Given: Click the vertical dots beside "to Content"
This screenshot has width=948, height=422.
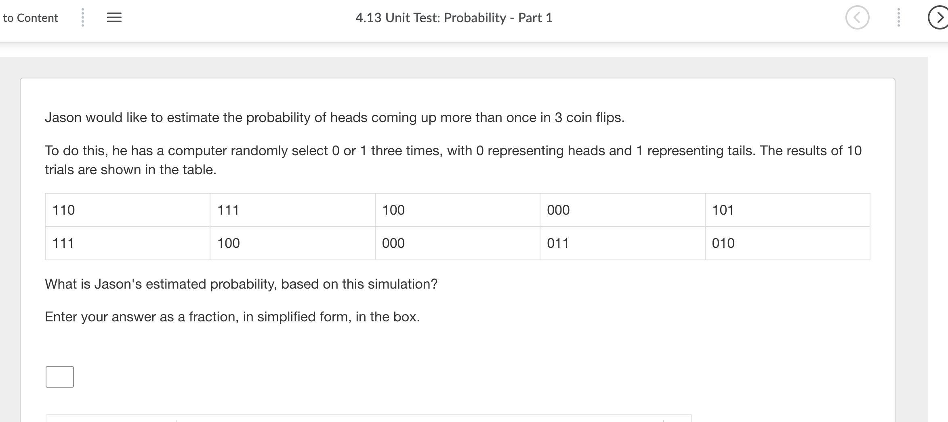Looking at the screenshot, I should click(x=82, y=18).
